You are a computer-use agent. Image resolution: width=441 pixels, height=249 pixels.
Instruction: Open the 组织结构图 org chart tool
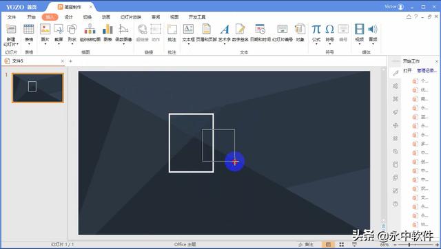coord(90,29)
